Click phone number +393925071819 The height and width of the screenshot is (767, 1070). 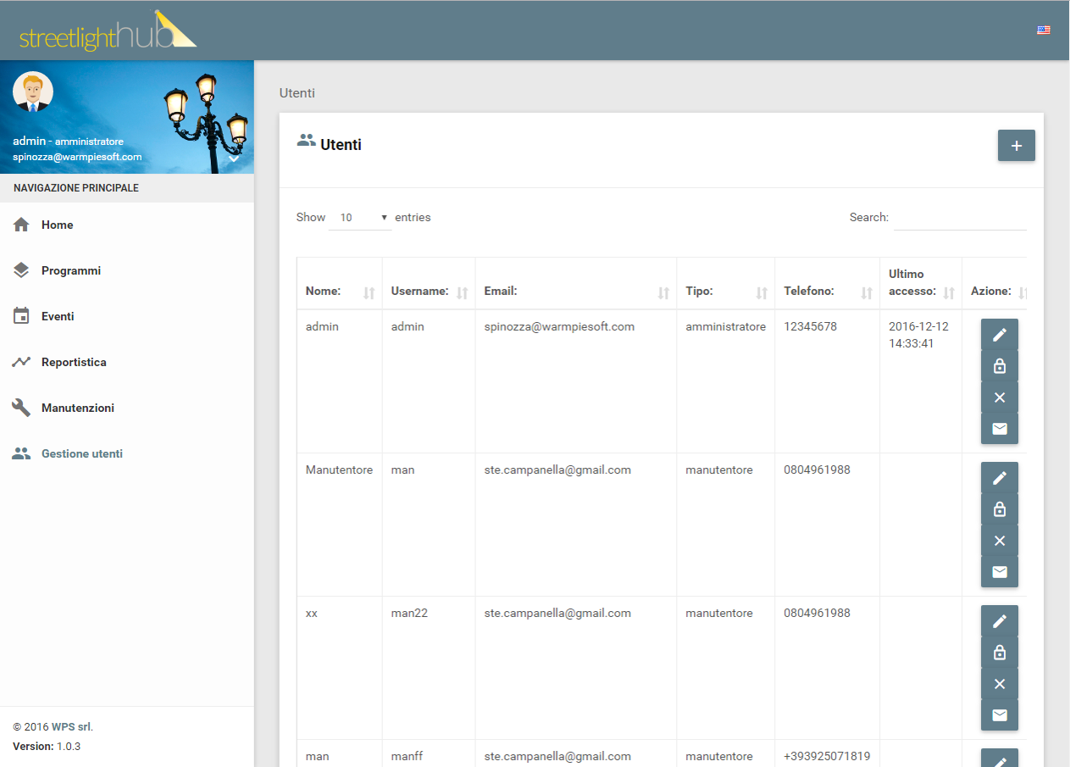[x=827, y=756]
